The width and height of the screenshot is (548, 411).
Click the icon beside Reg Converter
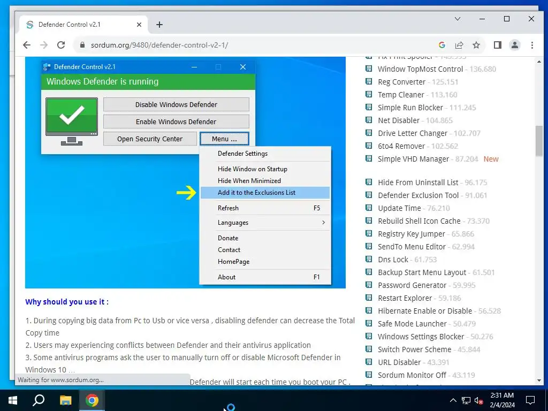369,81
